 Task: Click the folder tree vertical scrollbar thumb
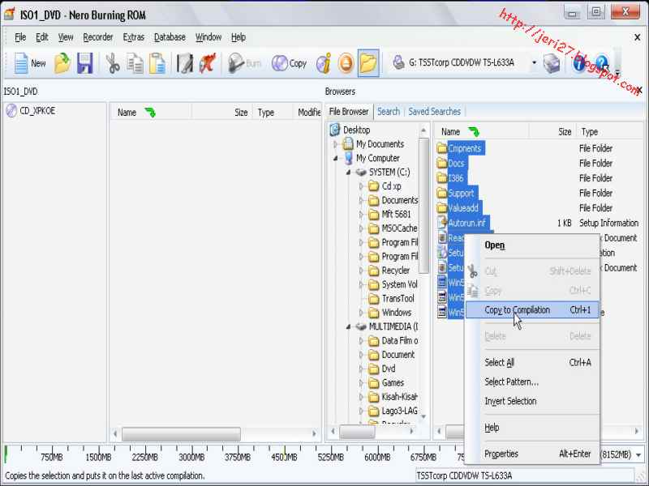coord(423,206)
